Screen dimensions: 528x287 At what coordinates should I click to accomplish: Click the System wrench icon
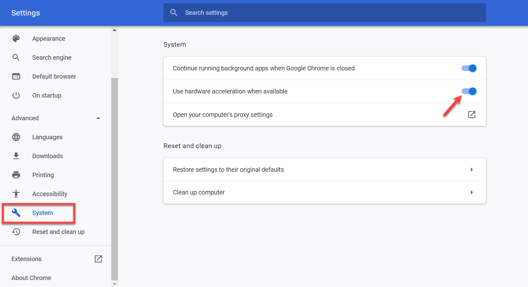pos(16,213)
